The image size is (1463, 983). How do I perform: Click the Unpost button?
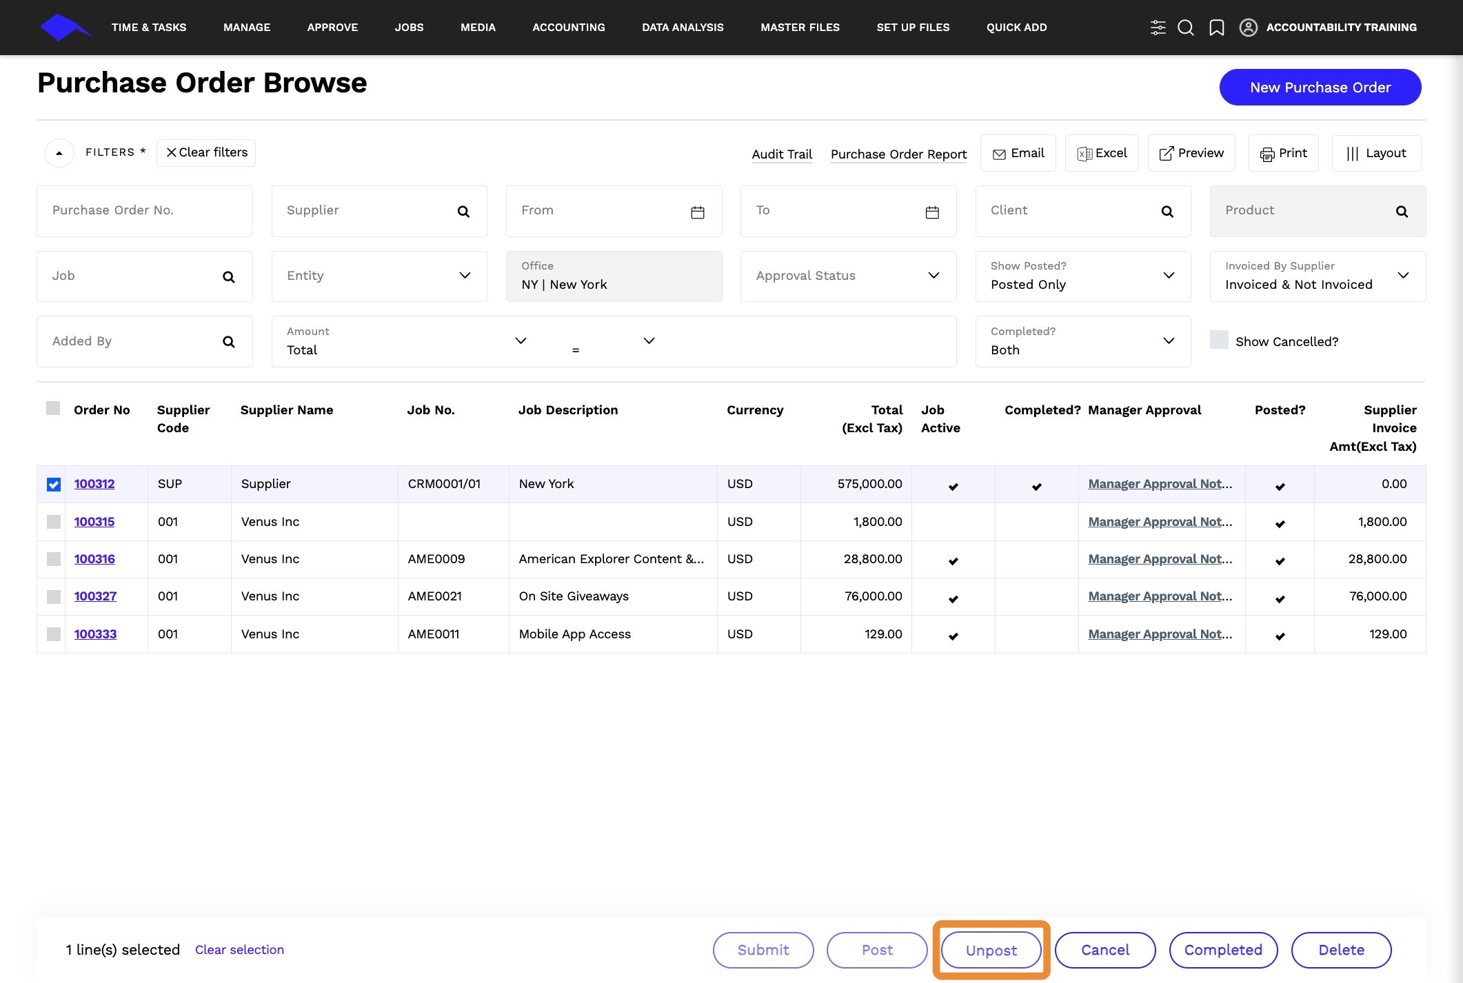coord(991,951)
